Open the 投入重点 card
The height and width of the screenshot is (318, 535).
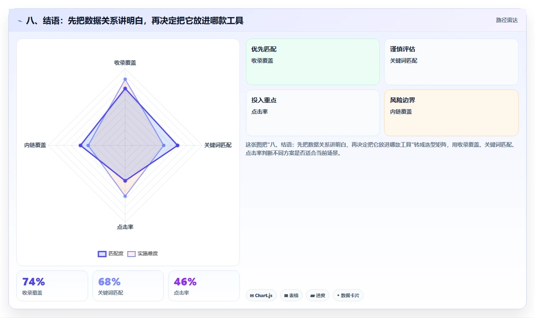313,113
